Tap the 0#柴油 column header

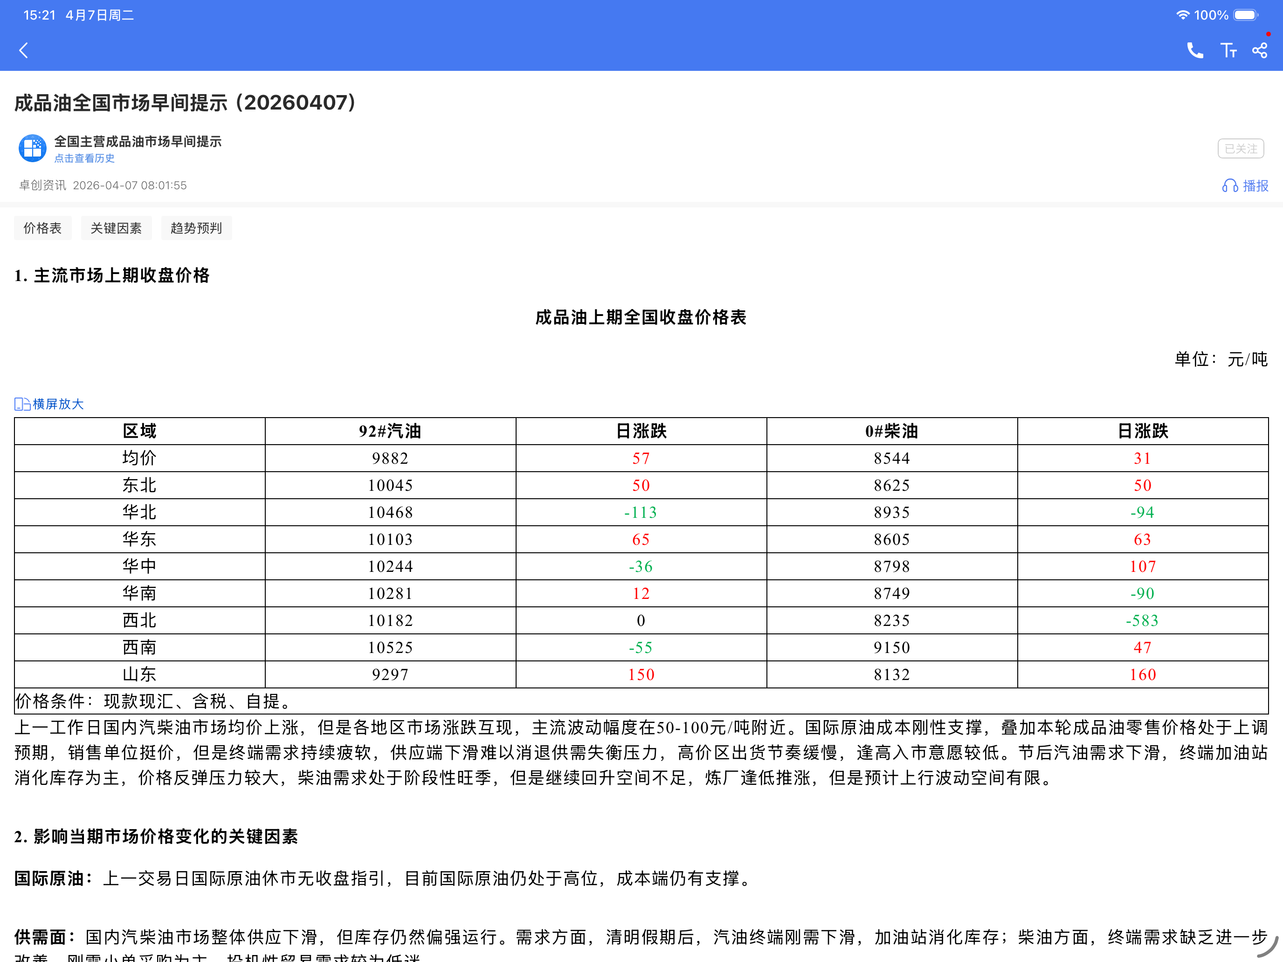892,431
